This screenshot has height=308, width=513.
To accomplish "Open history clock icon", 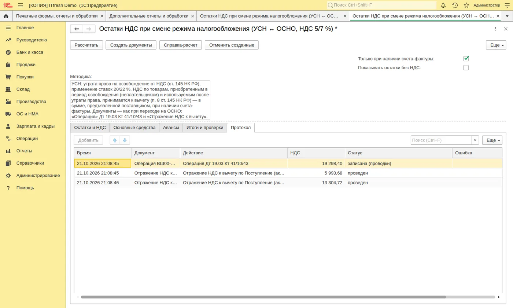I will 455,5.
